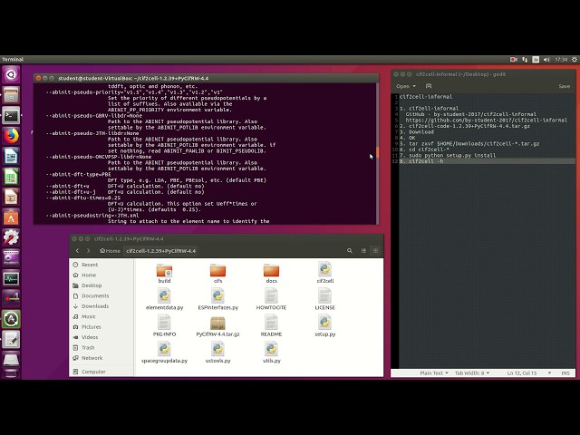Click the Files search magnifier icon
This screenshot has height=435, width=580.
[x=349, y=251]
